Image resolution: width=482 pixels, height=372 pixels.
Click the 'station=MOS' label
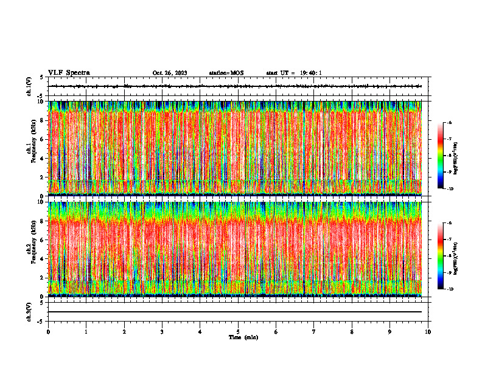[226, 73]
